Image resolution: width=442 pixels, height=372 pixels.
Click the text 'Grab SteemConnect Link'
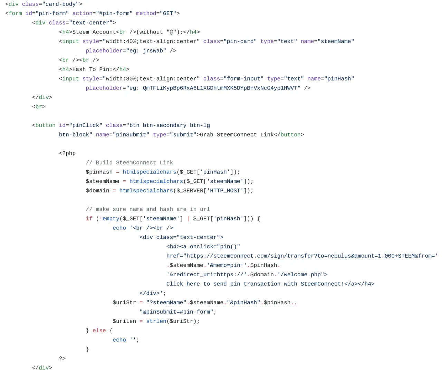[x=237, y=135]
